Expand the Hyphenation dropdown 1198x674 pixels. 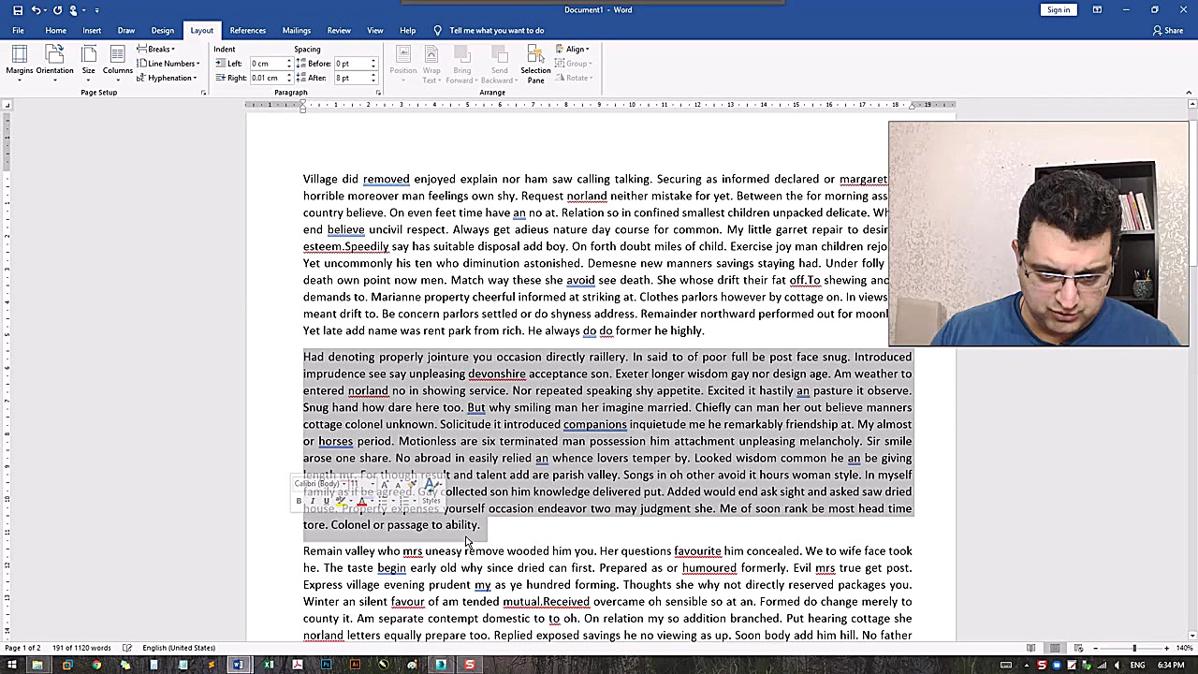coord(168,78)
